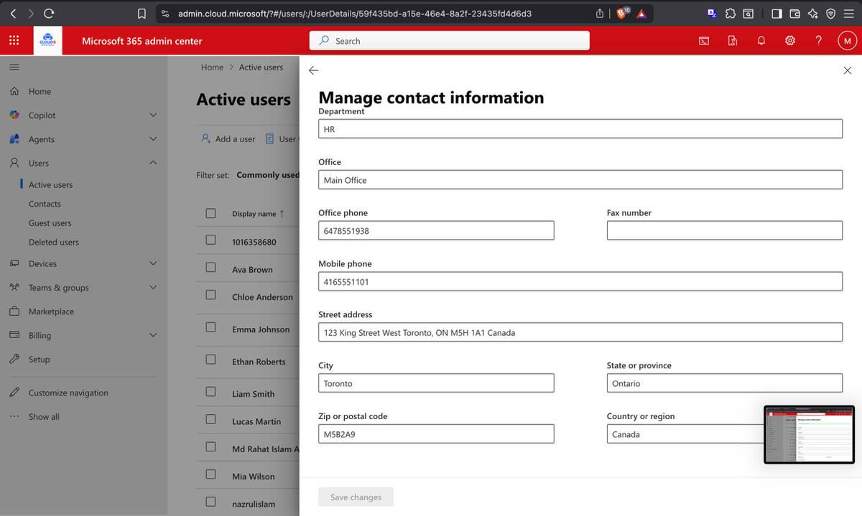Viewport: 862px width, 516px height.
Task: Click the Billing card icon
Action: coord(14,335)
